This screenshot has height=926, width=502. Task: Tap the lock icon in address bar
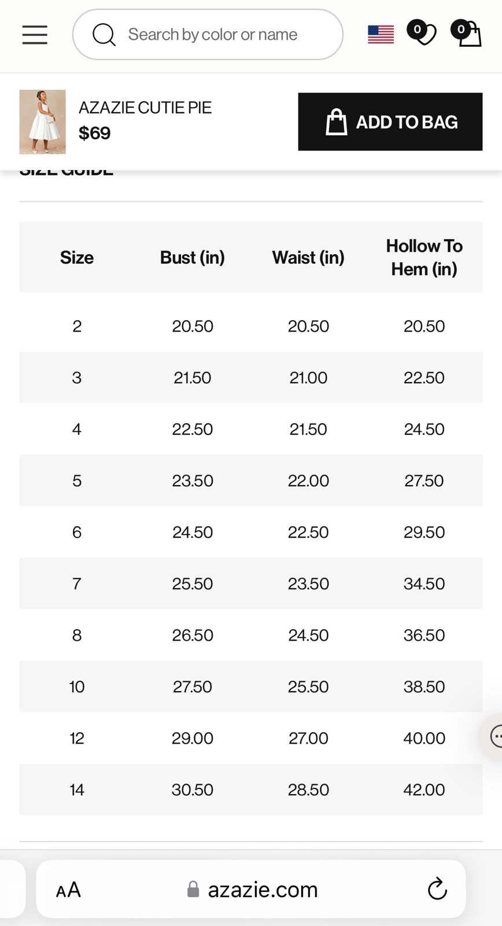[193, 890]
